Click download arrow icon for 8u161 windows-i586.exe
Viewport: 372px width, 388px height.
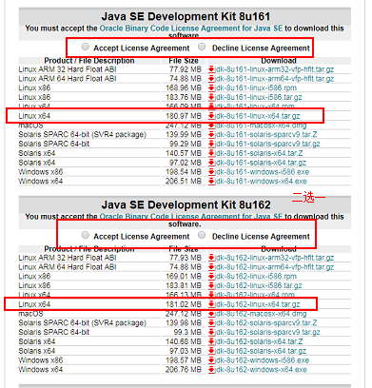click(211, 172)
